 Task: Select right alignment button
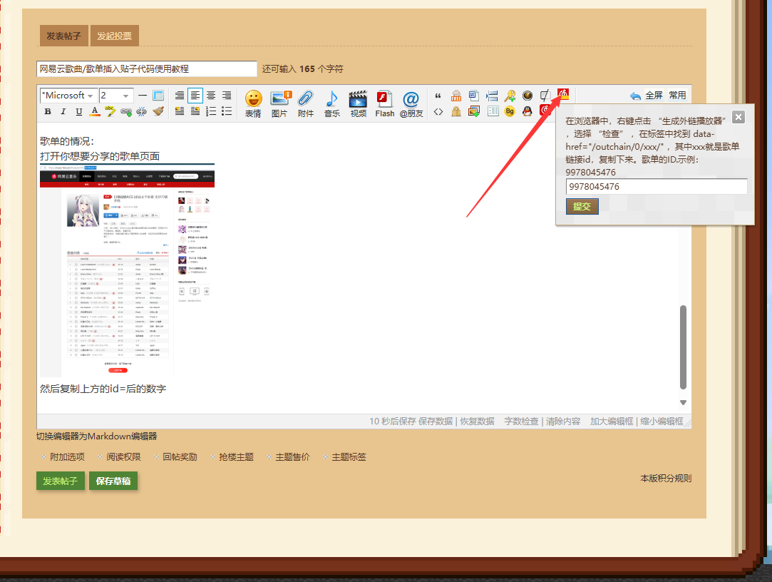(227, 95)
